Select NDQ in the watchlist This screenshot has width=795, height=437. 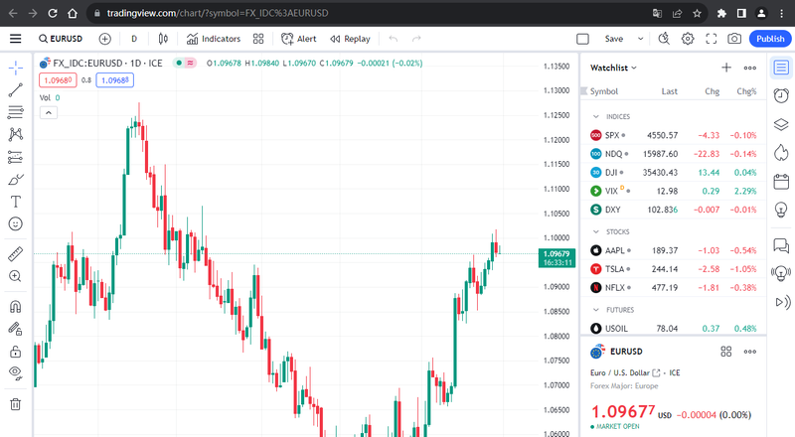click(x=674, y=154)
